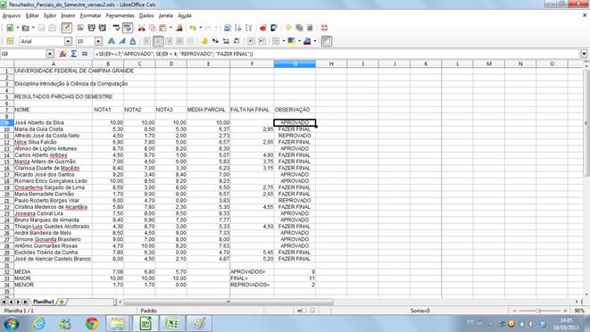
Task: Click the Hyperlink icon
Action: pos(227,28)
